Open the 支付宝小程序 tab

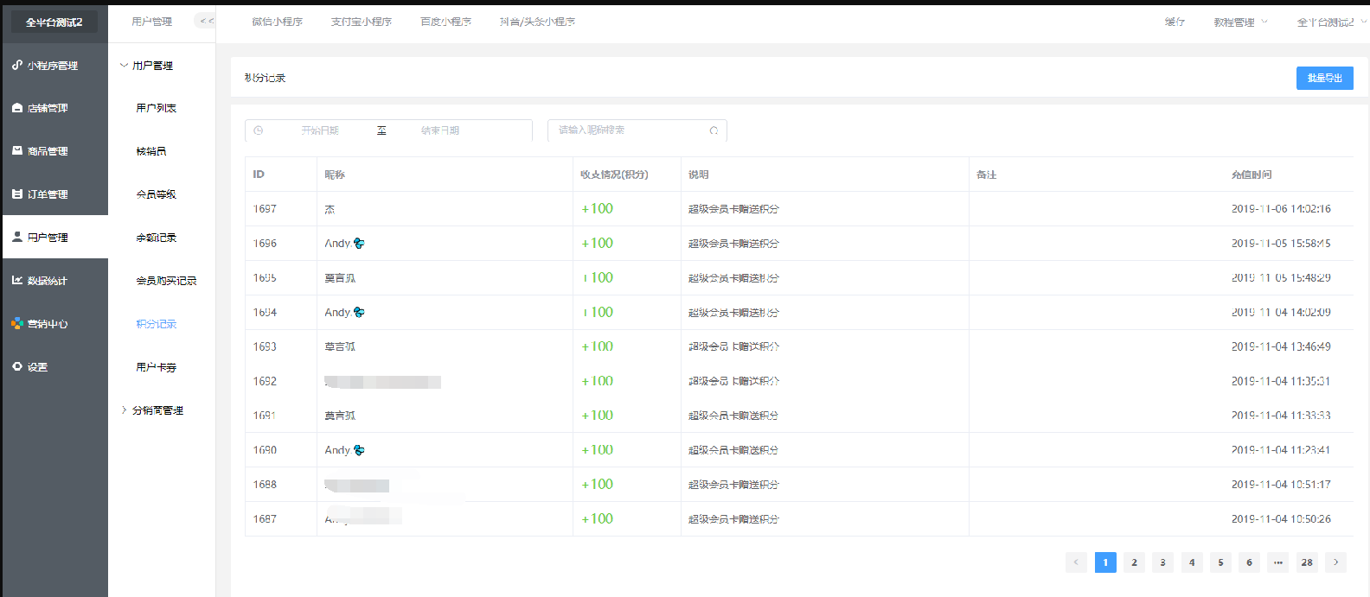coord(362,22)
